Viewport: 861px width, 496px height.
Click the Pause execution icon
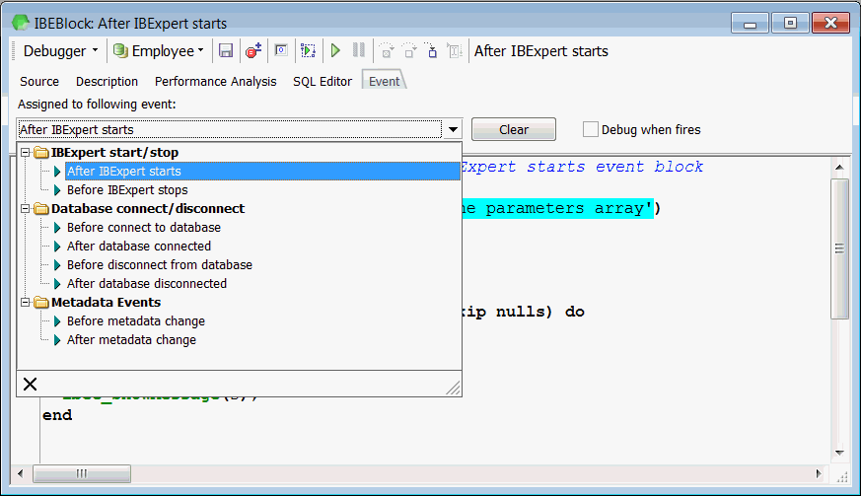point(359,51)
